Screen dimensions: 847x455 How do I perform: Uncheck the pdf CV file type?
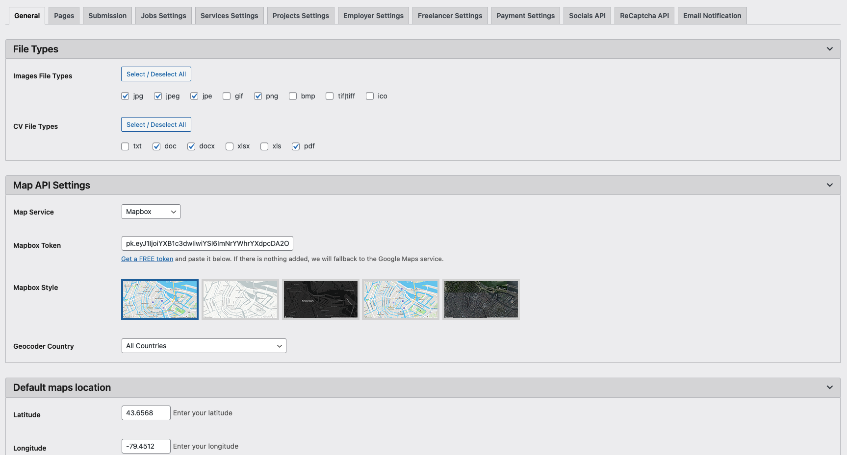[x=296, y=146]
